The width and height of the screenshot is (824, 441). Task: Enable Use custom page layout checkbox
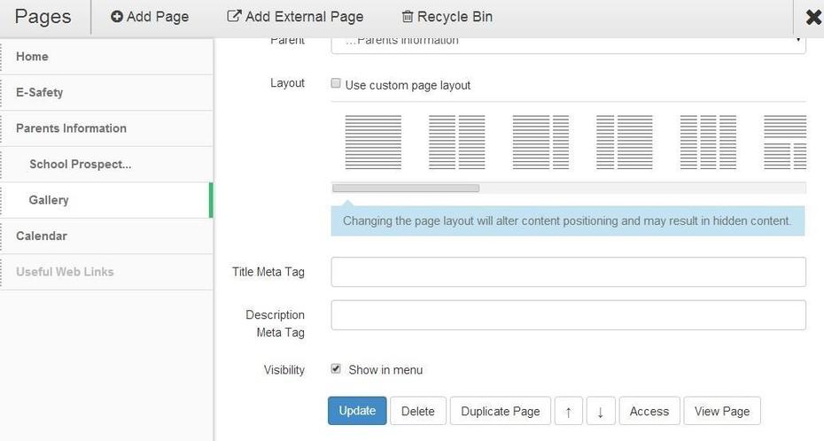coord(336,83)
